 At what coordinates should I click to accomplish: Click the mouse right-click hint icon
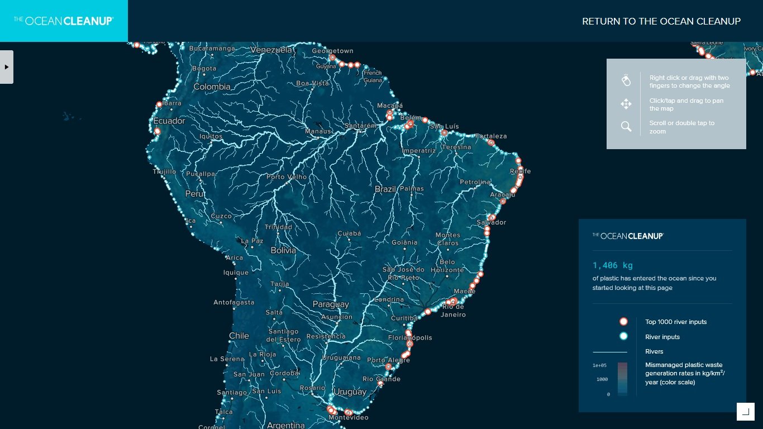tap(626, 80)
